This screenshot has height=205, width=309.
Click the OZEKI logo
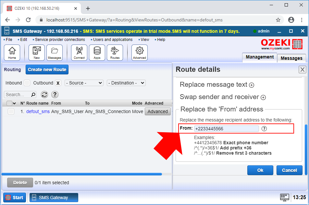282,45
